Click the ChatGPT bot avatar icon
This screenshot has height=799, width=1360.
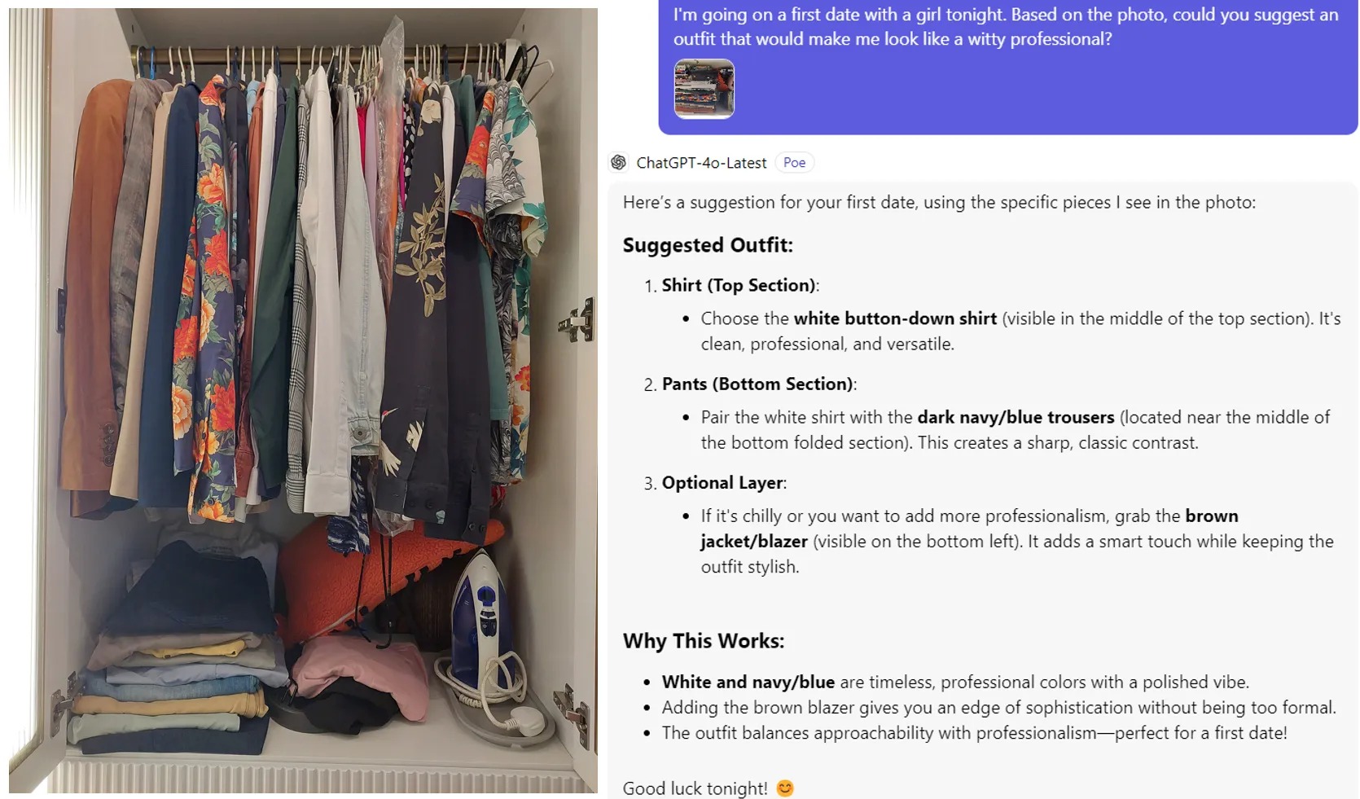click(x=619, y=163)
